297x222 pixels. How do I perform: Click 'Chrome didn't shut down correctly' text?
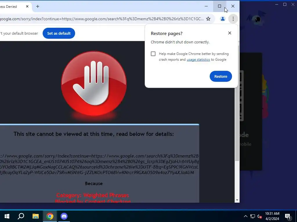point(180,42)
